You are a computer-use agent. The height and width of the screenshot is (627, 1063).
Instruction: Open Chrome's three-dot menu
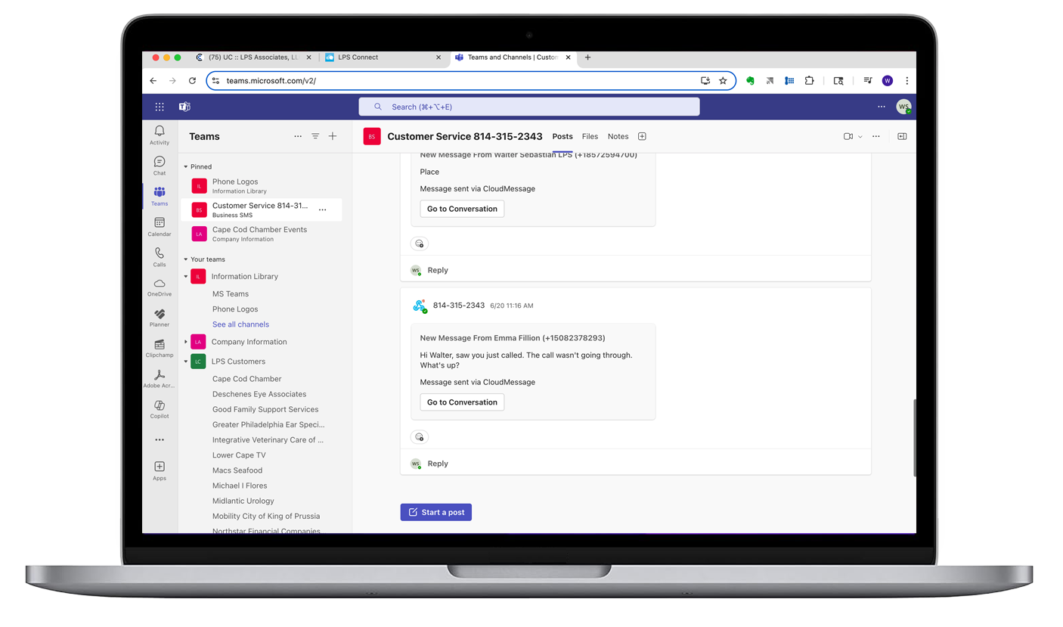click(x=906, y=81)
